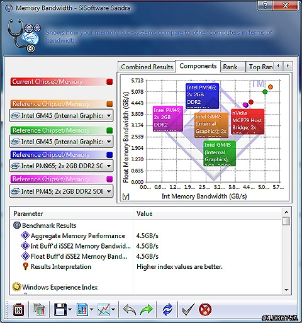Click the green forward arrow icon

coord(147,310)
